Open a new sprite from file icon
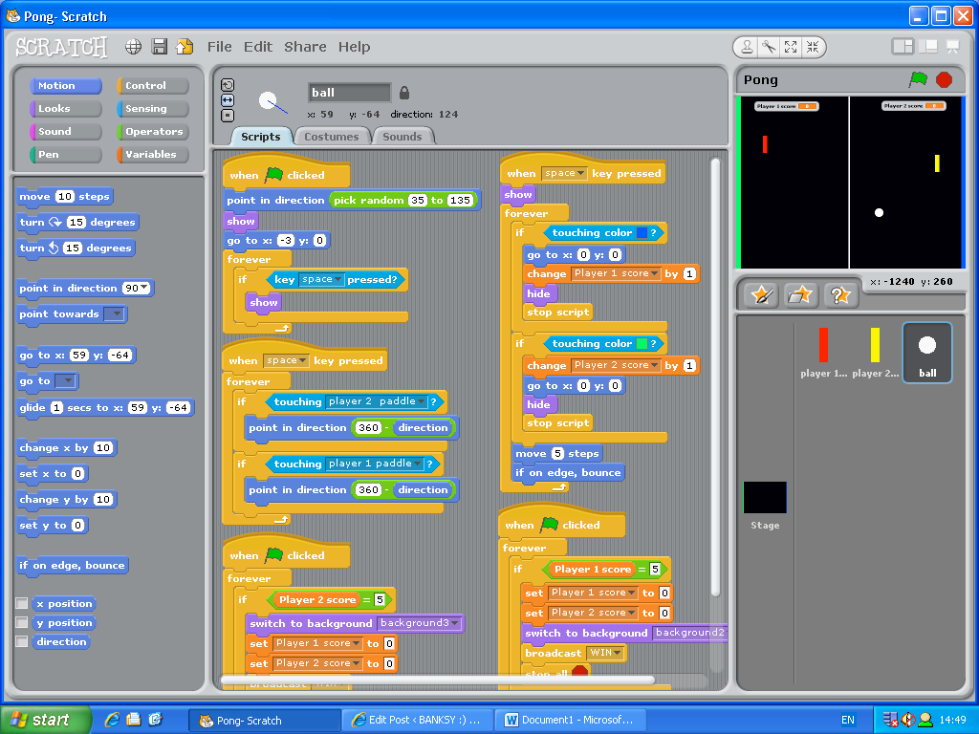The image size is (979, 734). (799, 294)
